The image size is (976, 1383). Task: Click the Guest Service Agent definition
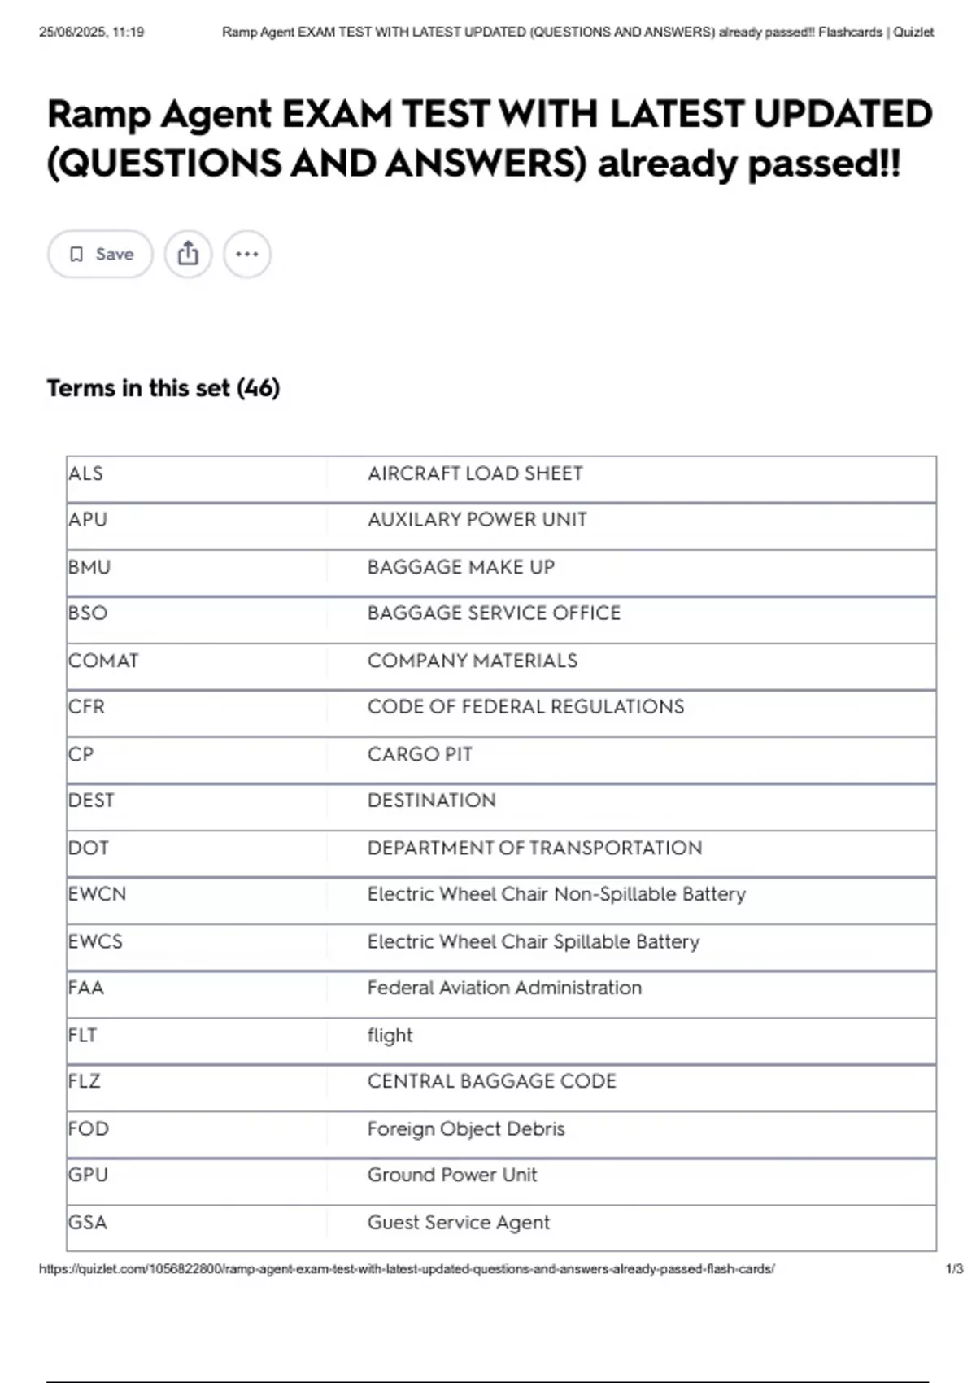(x=458, y=1223)
